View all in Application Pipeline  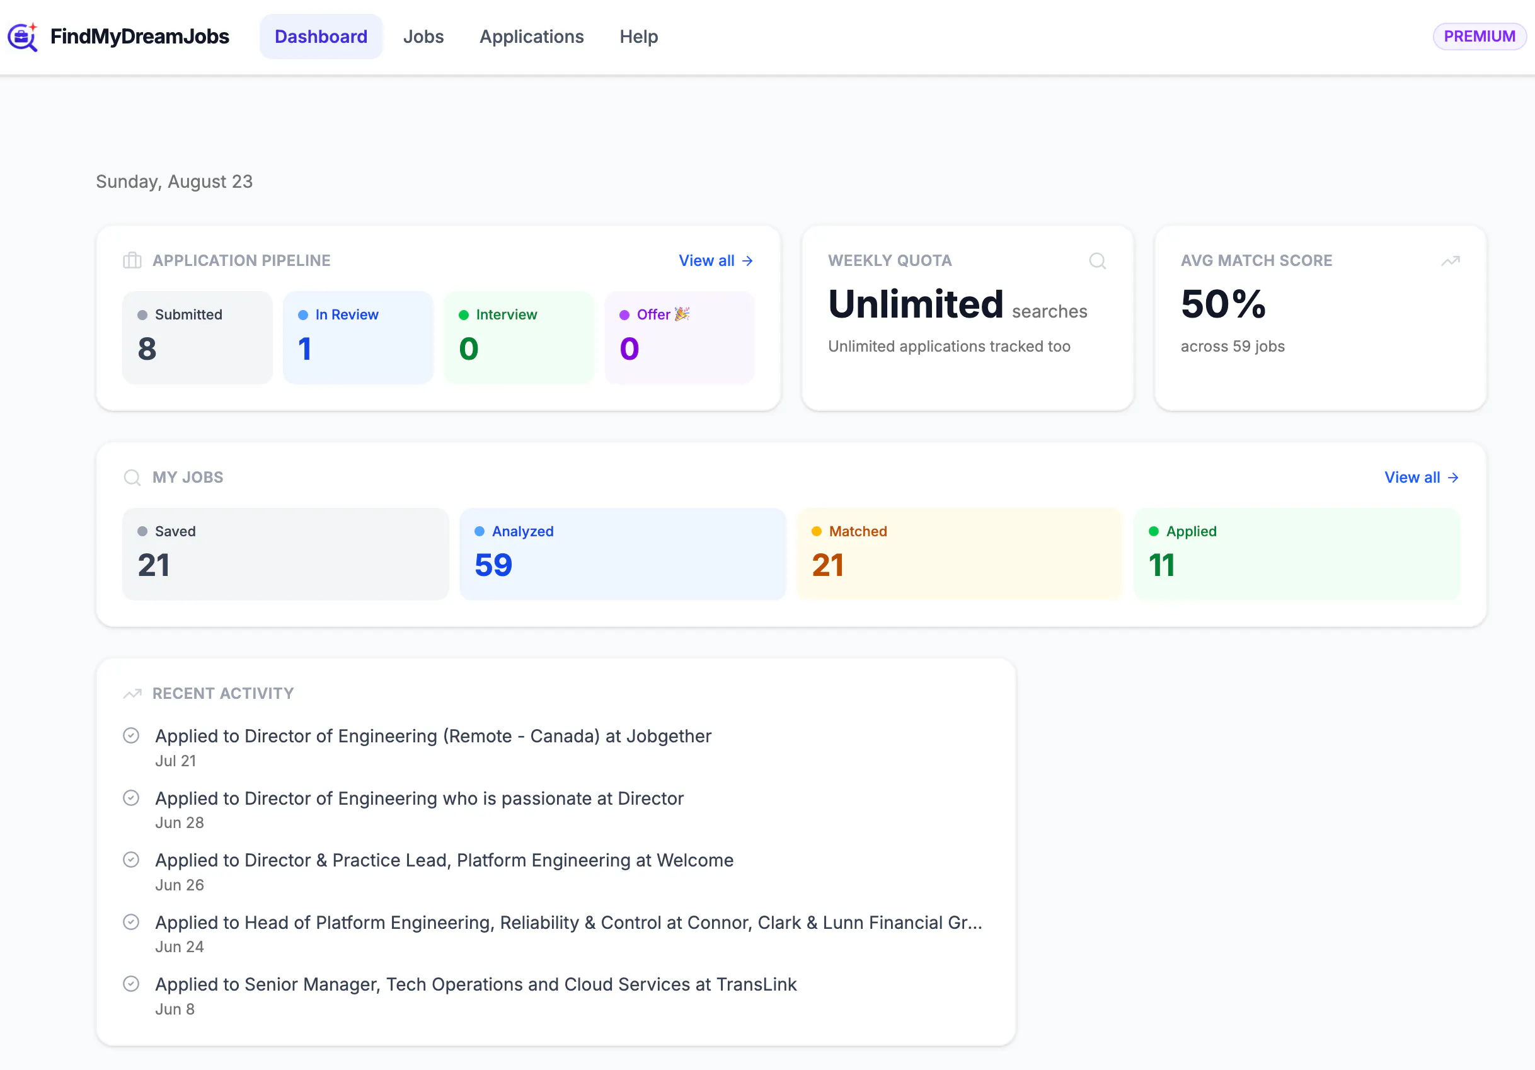tap(716, 260)
